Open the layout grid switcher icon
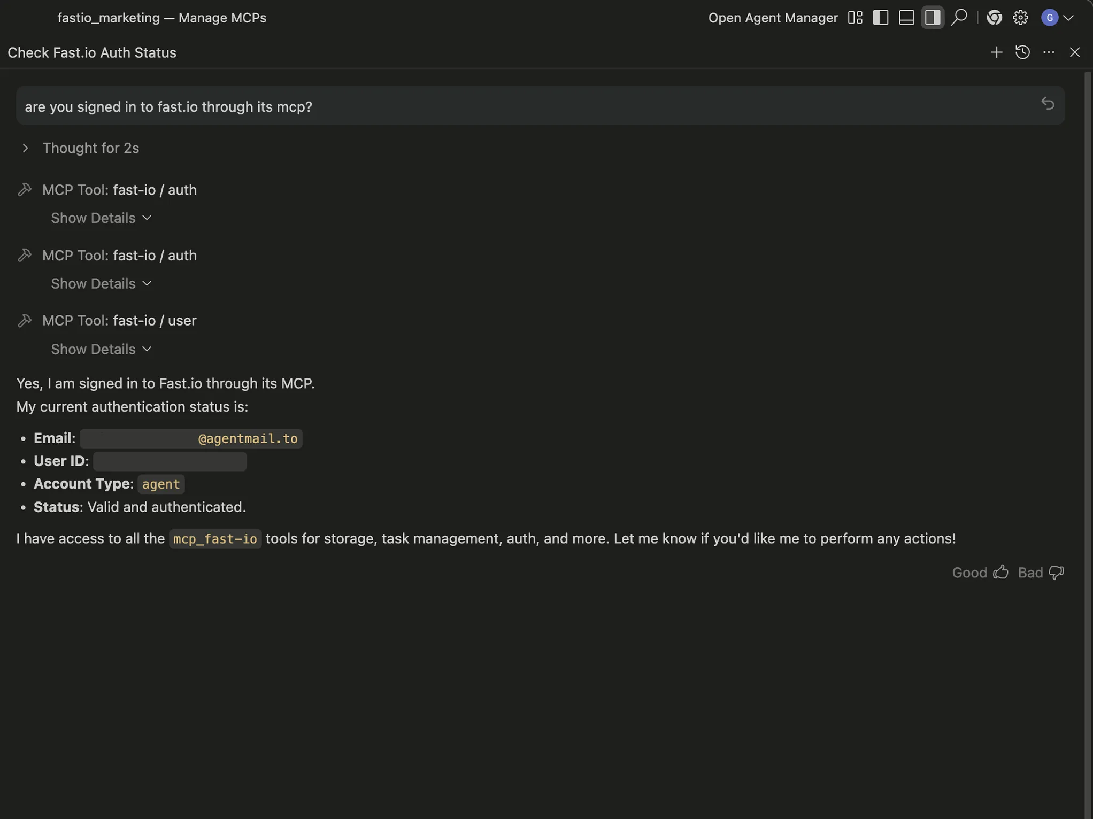The width and height of the screenshot is (1093, 819). [855, 18]
